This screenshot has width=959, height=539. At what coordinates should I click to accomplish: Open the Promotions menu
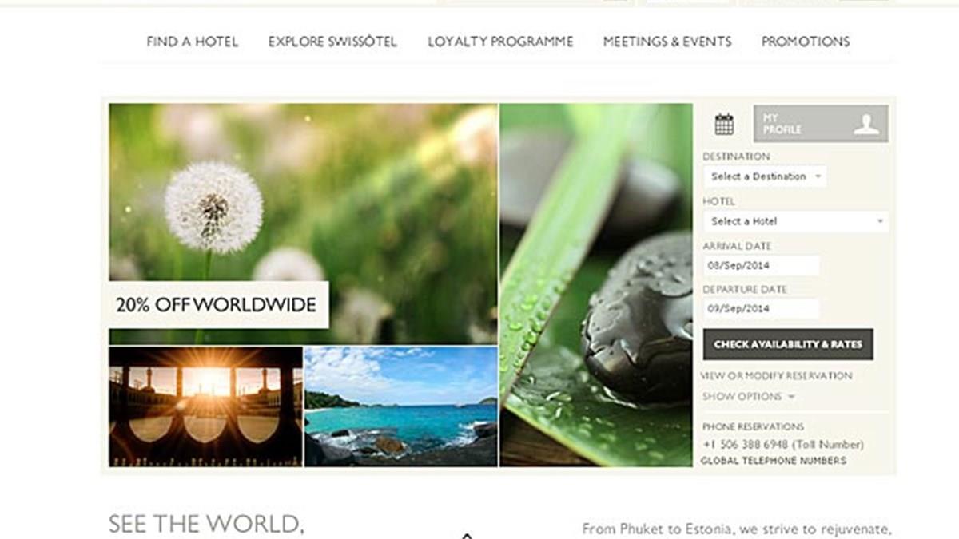[x=806, y=42]
